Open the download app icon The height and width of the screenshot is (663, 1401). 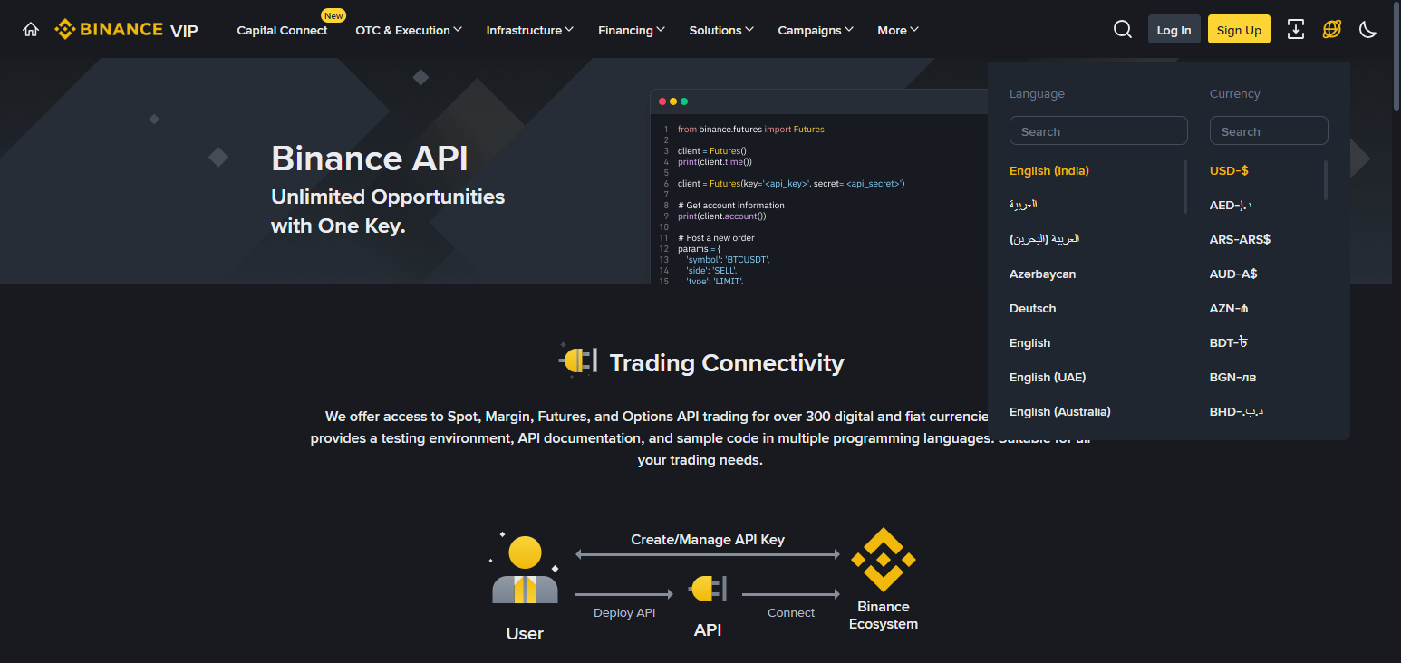coord(1296,30)
